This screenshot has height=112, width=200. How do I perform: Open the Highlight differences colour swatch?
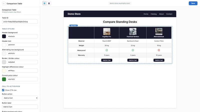[x=4, y=71]
